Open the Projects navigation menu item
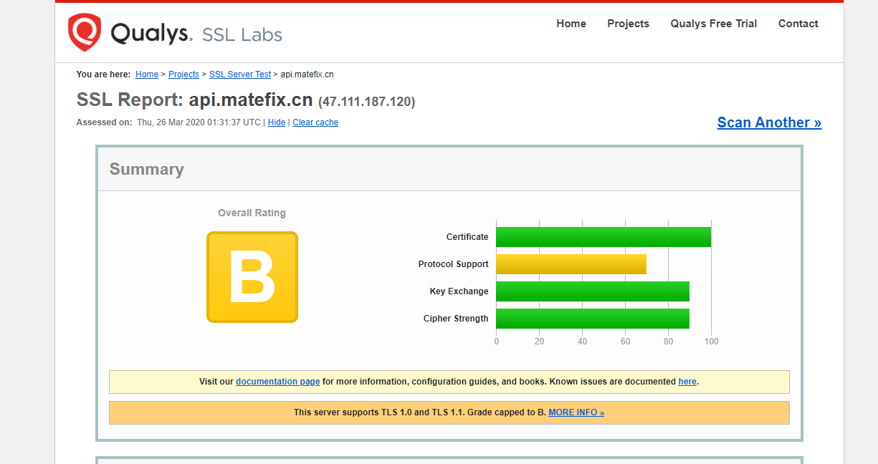 tap(628, 24)
